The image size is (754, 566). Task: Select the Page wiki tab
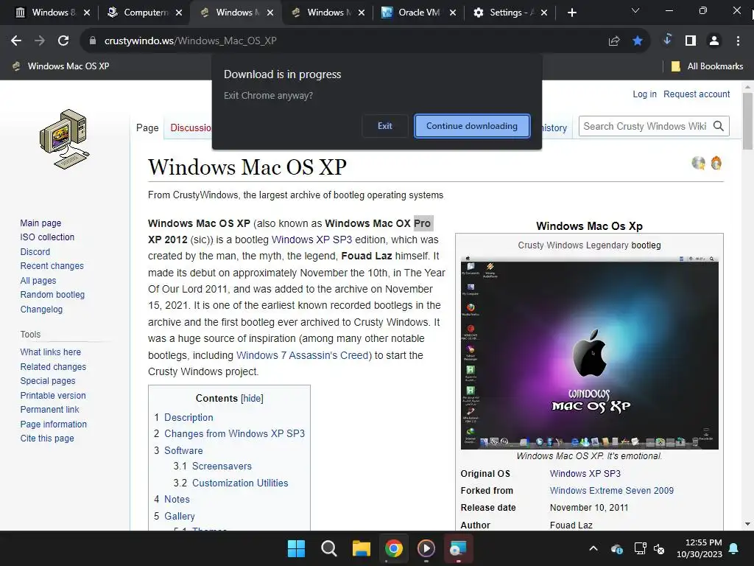[147, 127]
